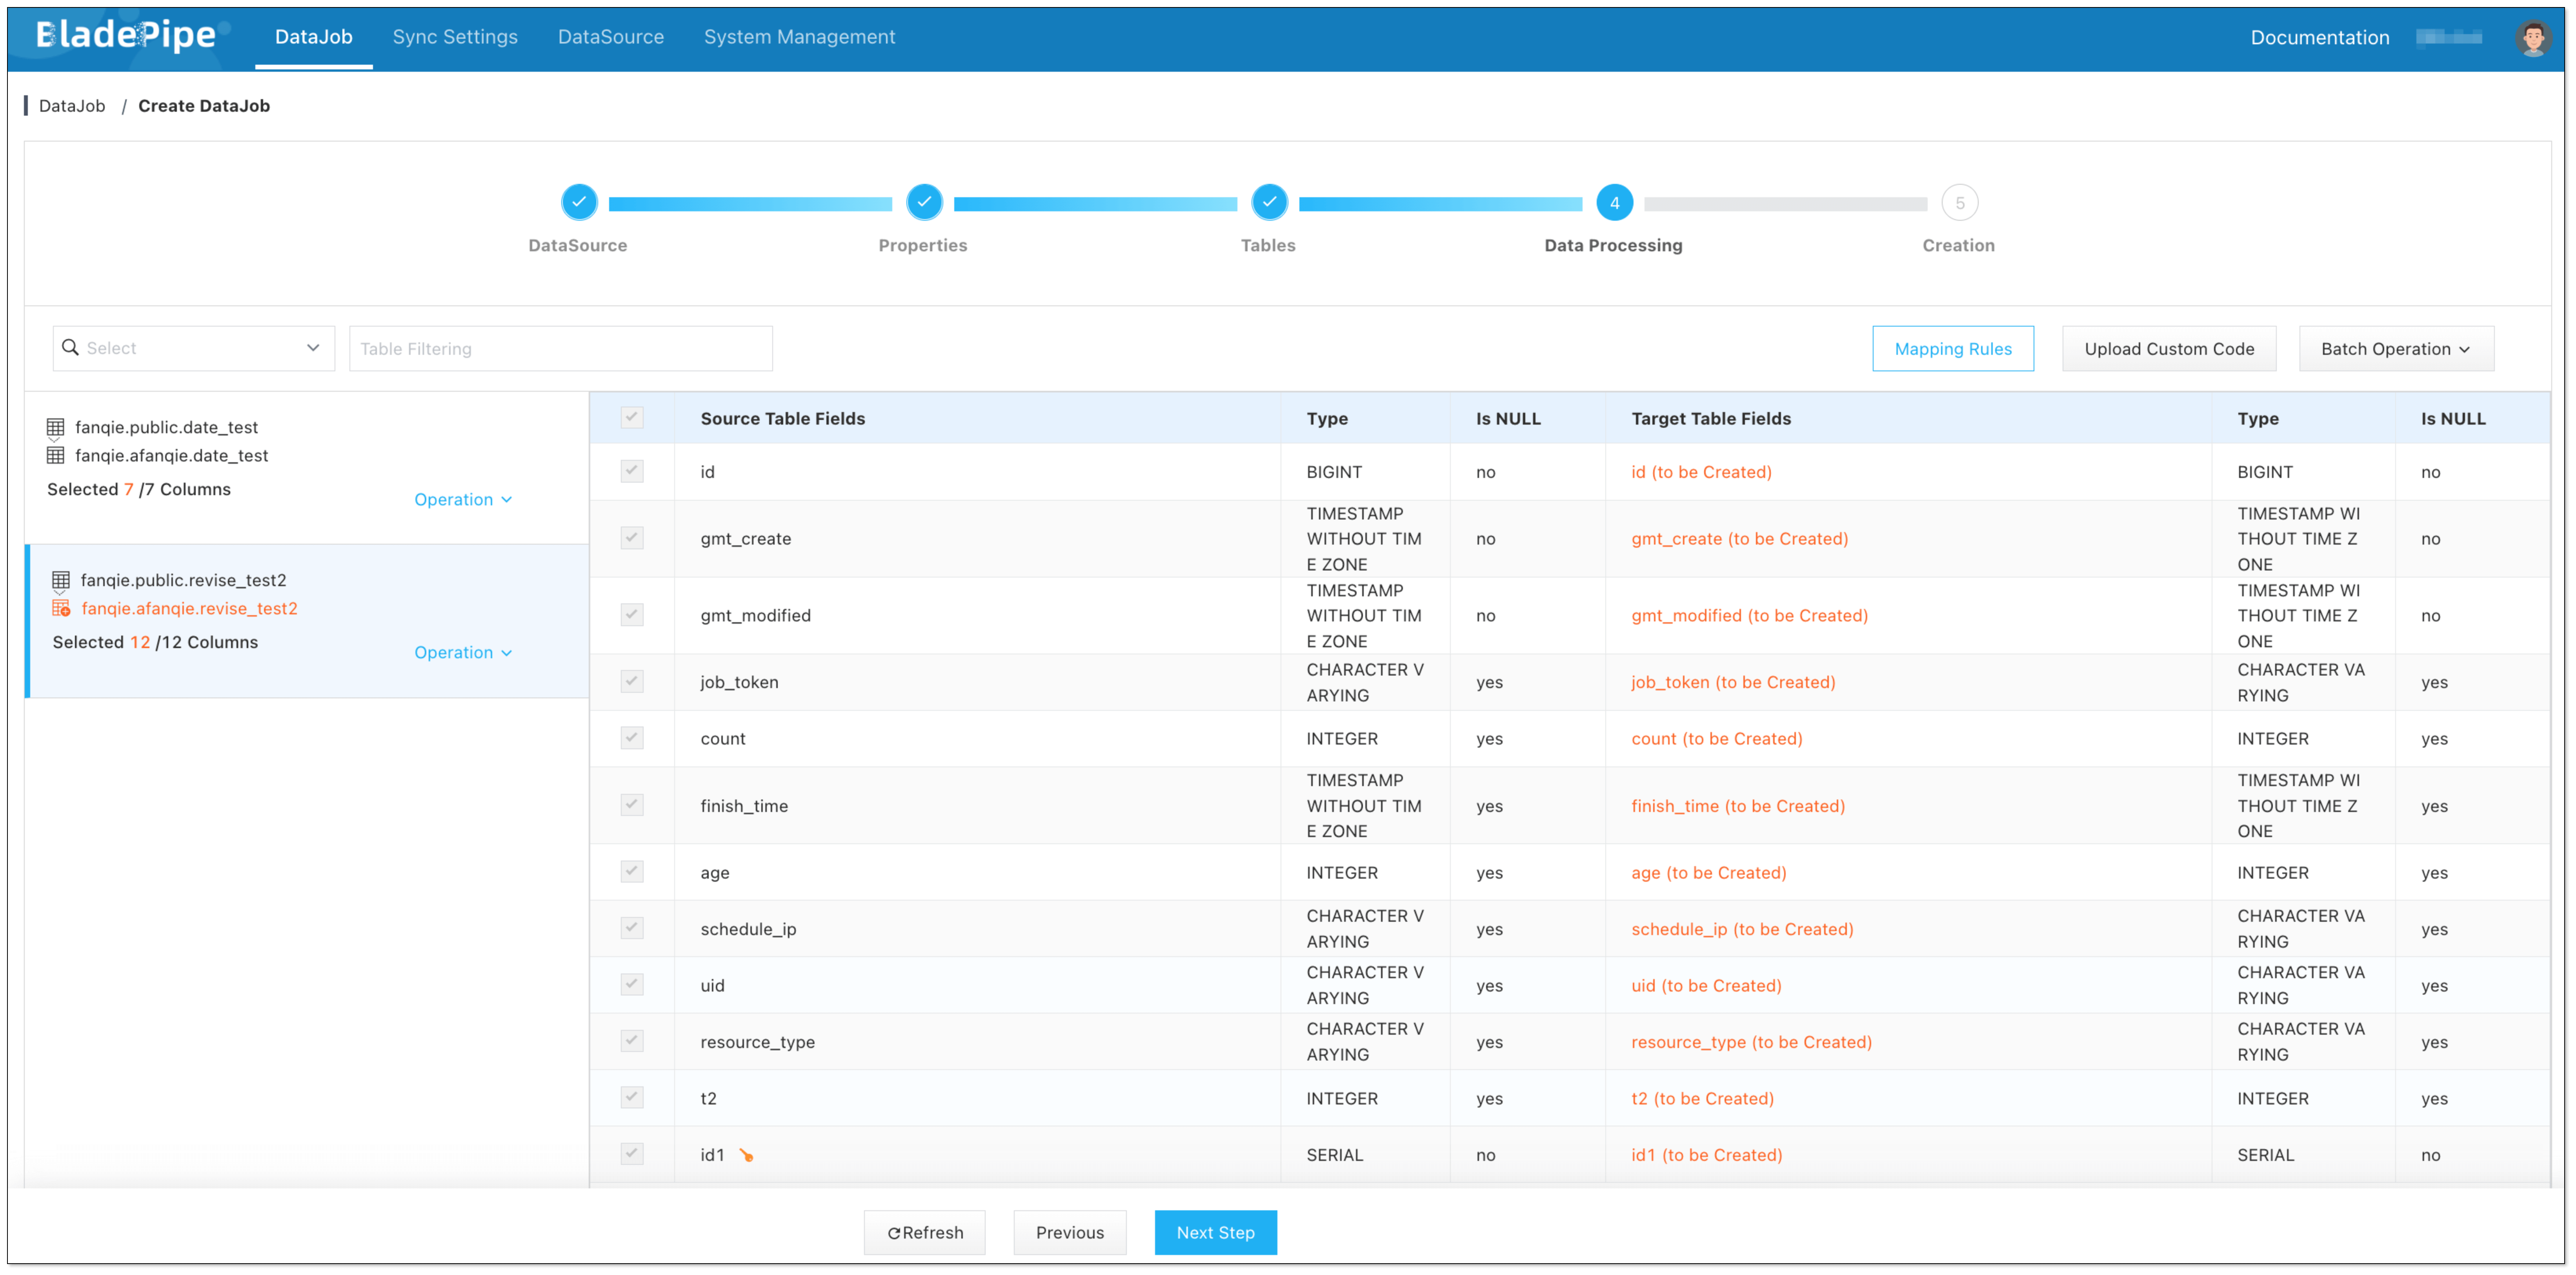This screenshot has height=1275, width=2576.
Task: Toggle checkbox for the age row
Action: [x=632, y=872]
